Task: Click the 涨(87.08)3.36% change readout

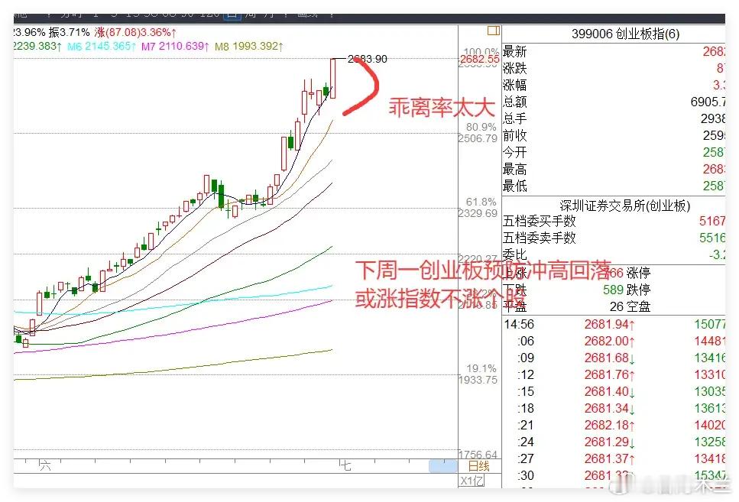Action: pos(135,33)
